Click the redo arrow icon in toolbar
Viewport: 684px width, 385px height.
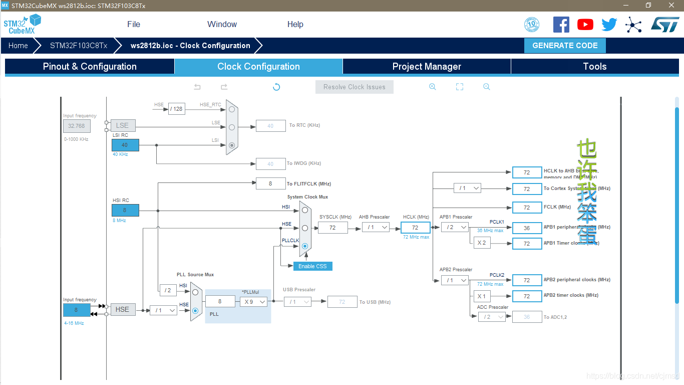tap(224, 87)
